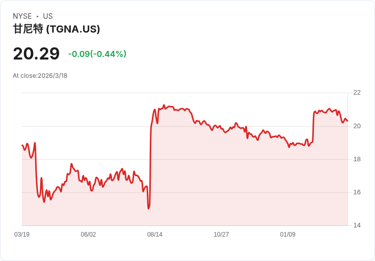Select the current price 20.29

pos(36,53)
